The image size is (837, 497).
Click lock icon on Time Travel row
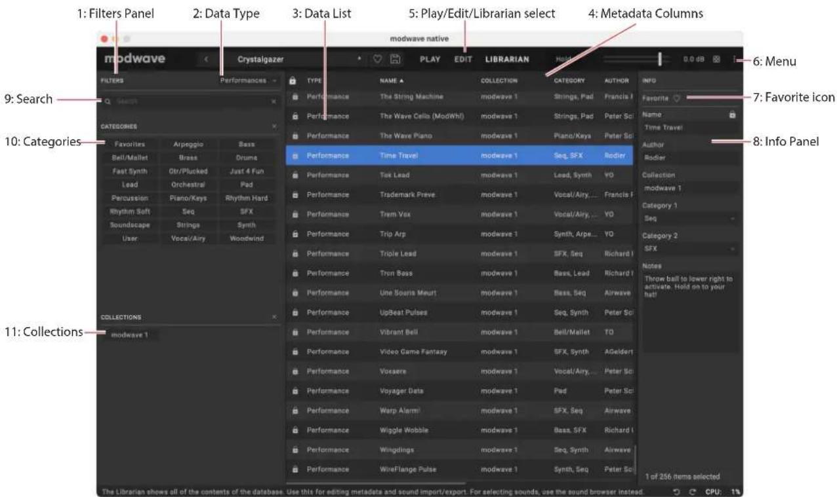click(x=295, y=156)
